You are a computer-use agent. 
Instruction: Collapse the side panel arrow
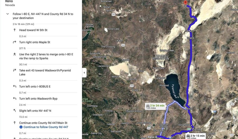click(84, 73)
